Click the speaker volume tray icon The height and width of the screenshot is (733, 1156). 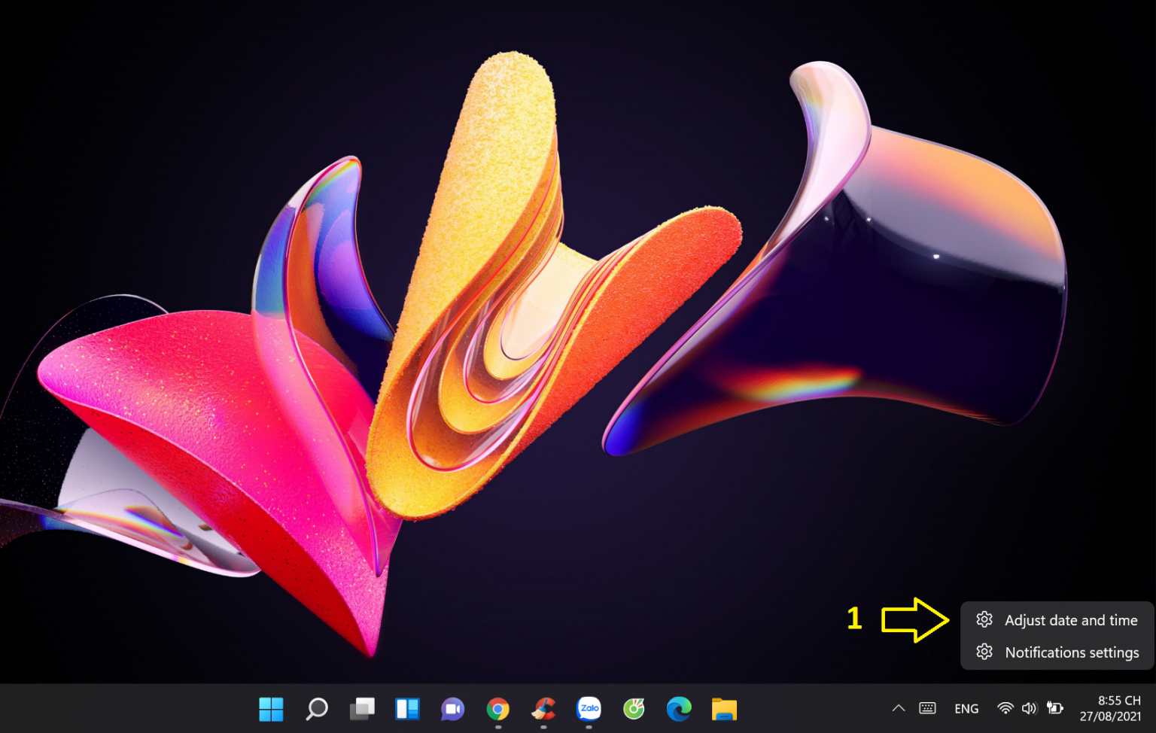tap(1029, 708)
